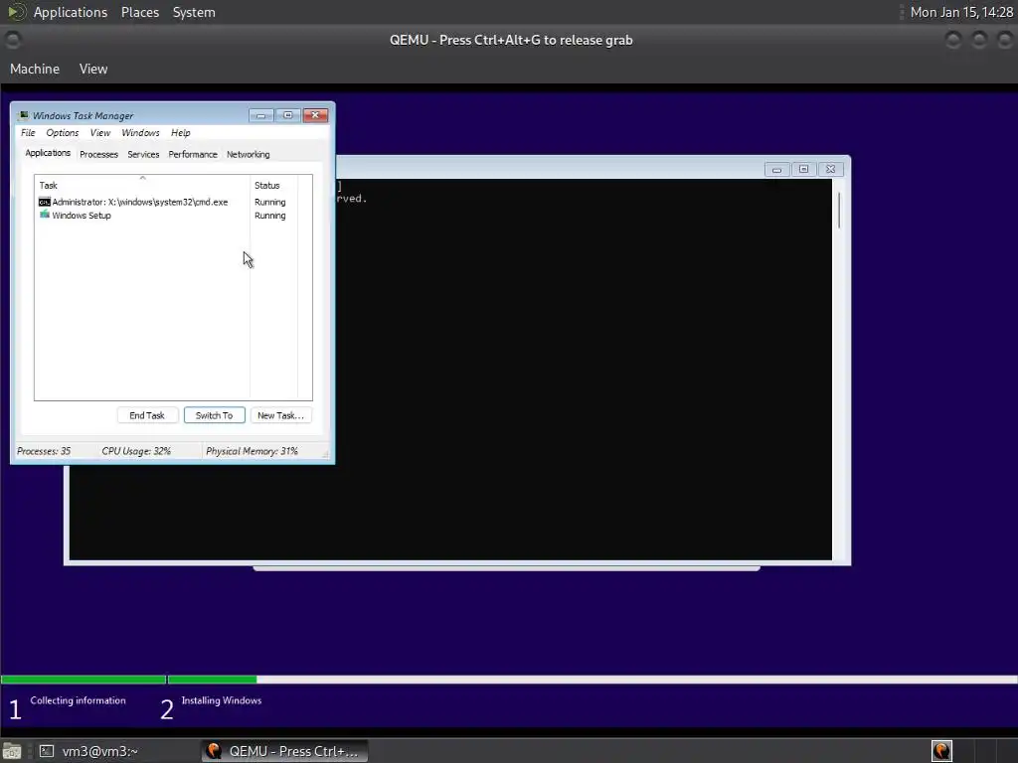Open Task Manager Options menu

(63, 133)
